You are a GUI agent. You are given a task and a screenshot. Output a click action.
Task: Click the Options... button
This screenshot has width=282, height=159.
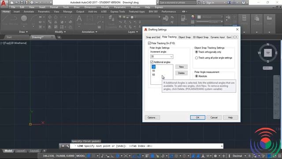pos(152,117)
